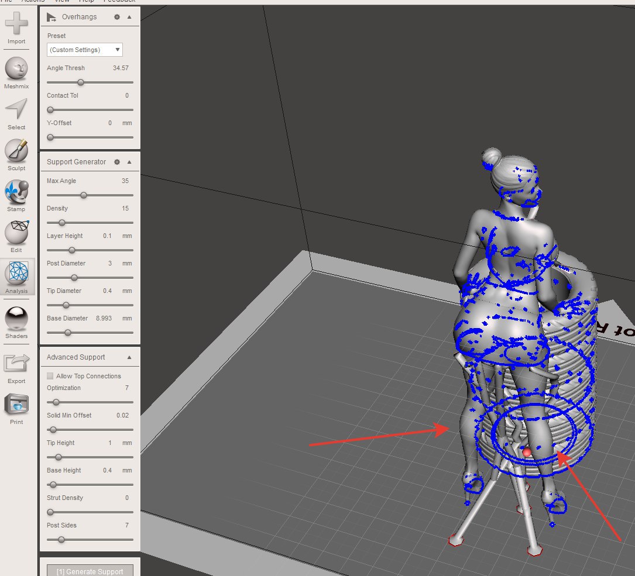Click the "Strut Density" label
Image resolution: width=635 pixels, height=576 pixels.
(x=65, y=498)
